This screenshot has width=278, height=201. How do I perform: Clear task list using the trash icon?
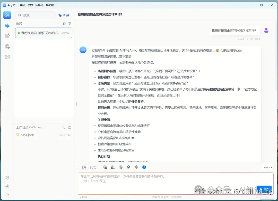click(x=69, y=23)
